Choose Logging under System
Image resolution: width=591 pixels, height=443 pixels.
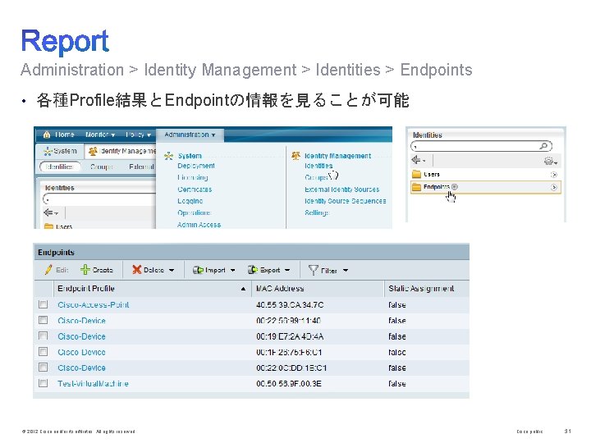pos(190,201)
